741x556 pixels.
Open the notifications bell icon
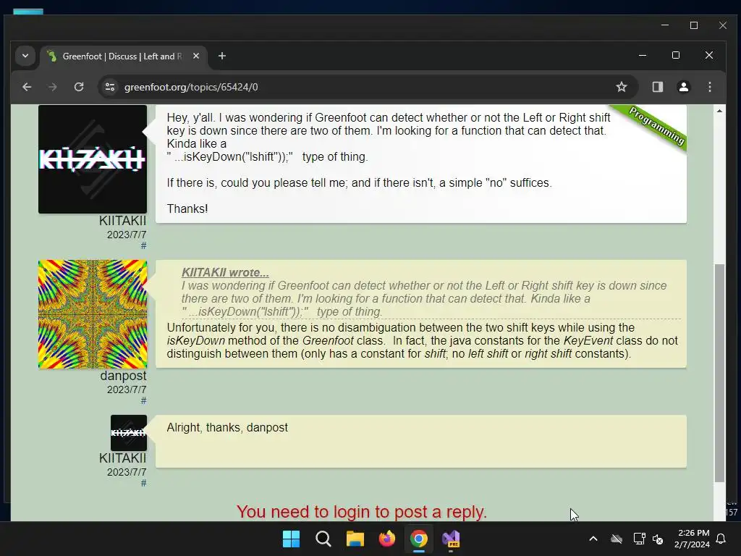pyautogui.click(x=721, y=539)
